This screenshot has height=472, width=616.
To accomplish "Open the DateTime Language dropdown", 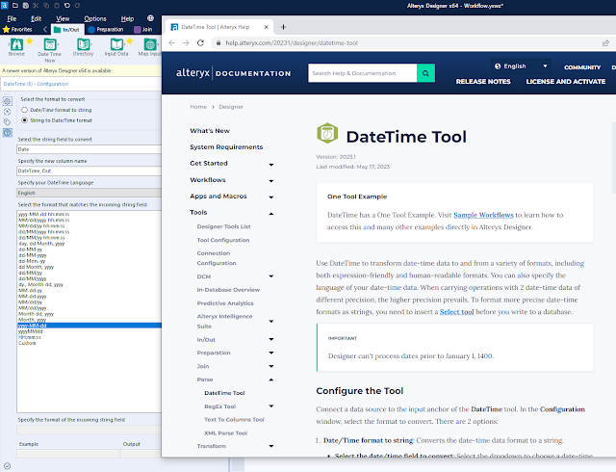I will (89, 193).
